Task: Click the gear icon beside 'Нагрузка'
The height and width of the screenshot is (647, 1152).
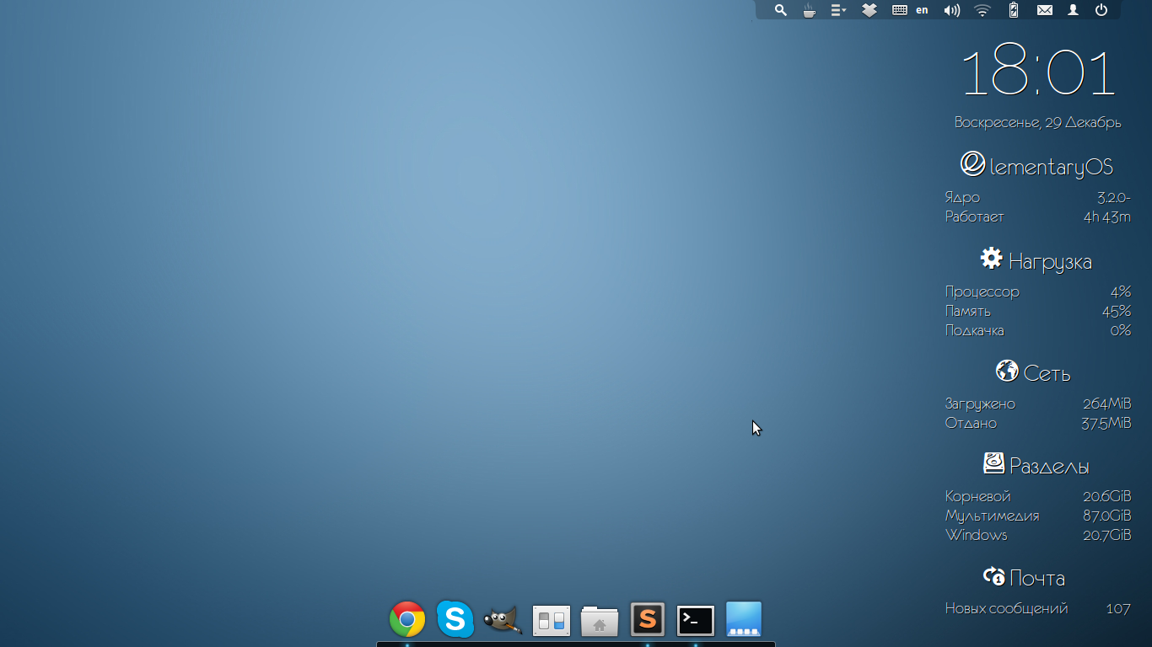Action: pos(991,258)
